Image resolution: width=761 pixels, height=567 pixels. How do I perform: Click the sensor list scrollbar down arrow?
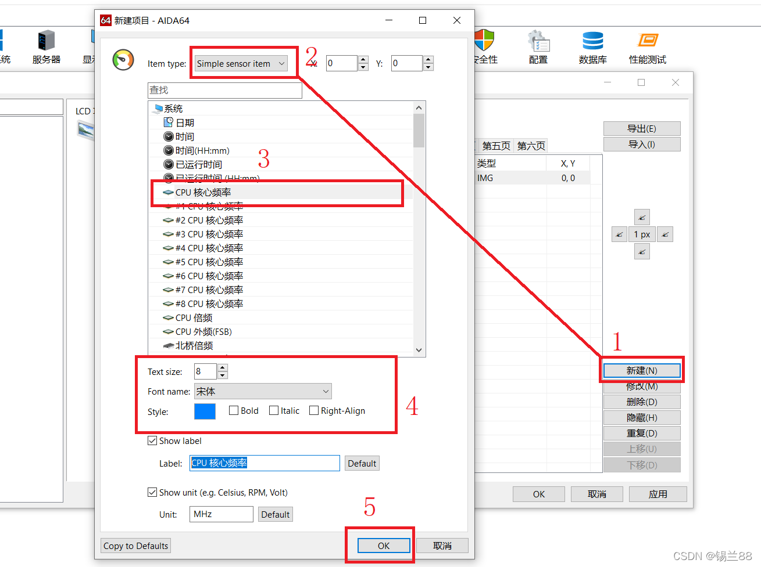click(419, 350)
